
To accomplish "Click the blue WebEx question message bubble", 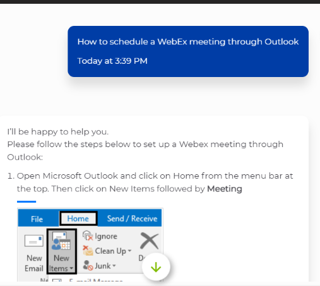I will pyautogui.click(x=188, y=51).
